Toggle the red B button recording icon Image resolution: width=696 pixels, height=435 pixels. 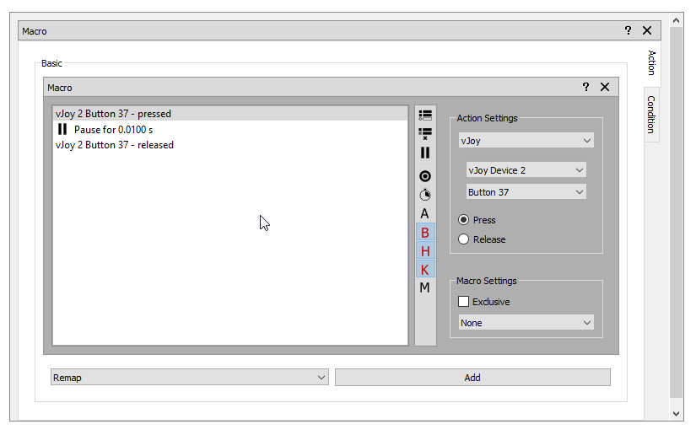tap(425, 233)
